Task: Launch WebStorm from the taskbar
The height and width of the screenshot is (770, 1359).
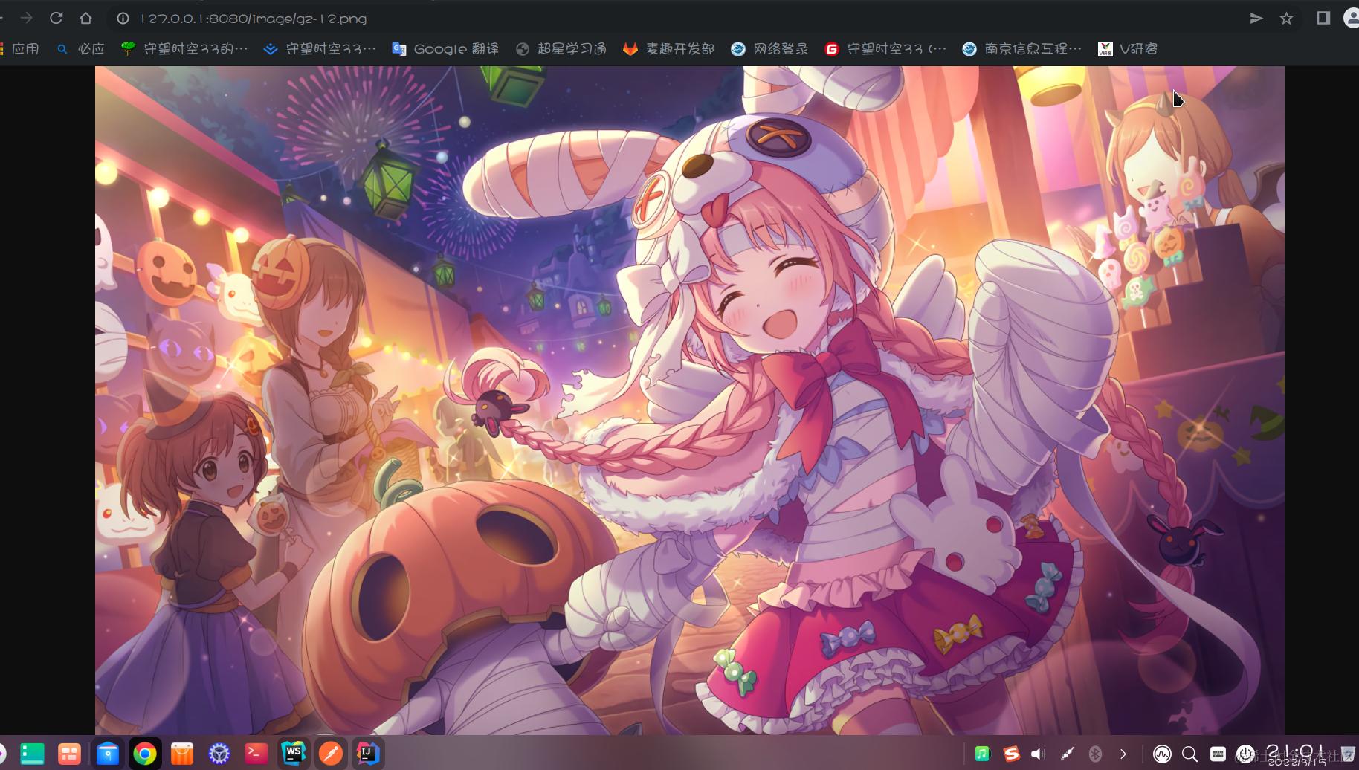Action: pos(294,753)
